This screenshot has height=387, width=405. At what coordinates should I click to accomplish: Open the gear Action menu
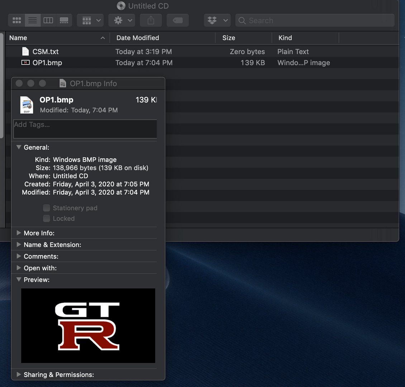click(122, 20)
